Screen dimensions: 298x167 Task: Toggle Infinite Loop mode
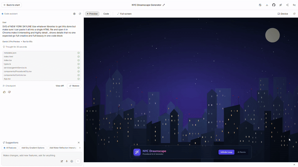pos(226,152)
